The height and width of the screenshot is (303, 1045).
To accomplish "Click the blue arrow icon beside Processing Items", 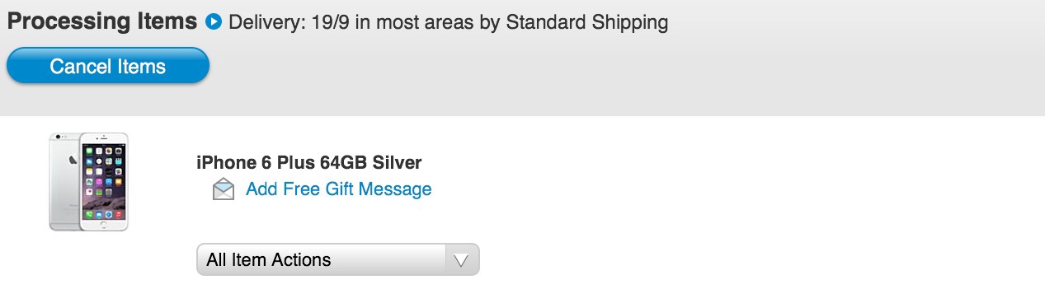I will coord(214,22).
